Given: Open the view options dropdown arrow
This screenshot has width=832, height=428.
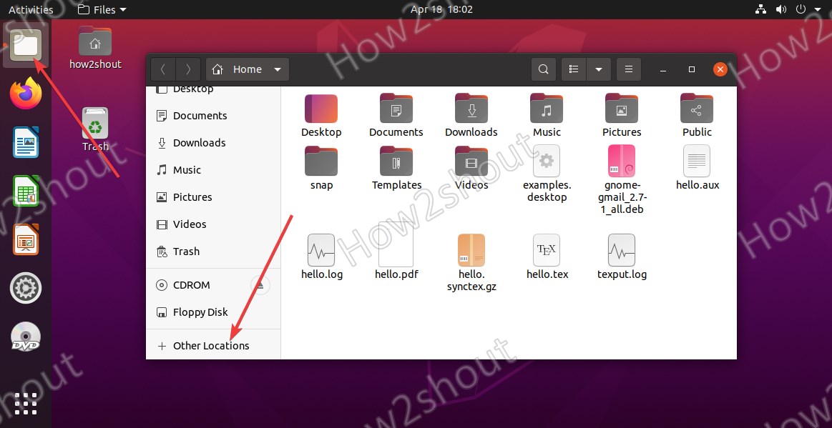Looking at the screenshot, I should coord(599,69).
